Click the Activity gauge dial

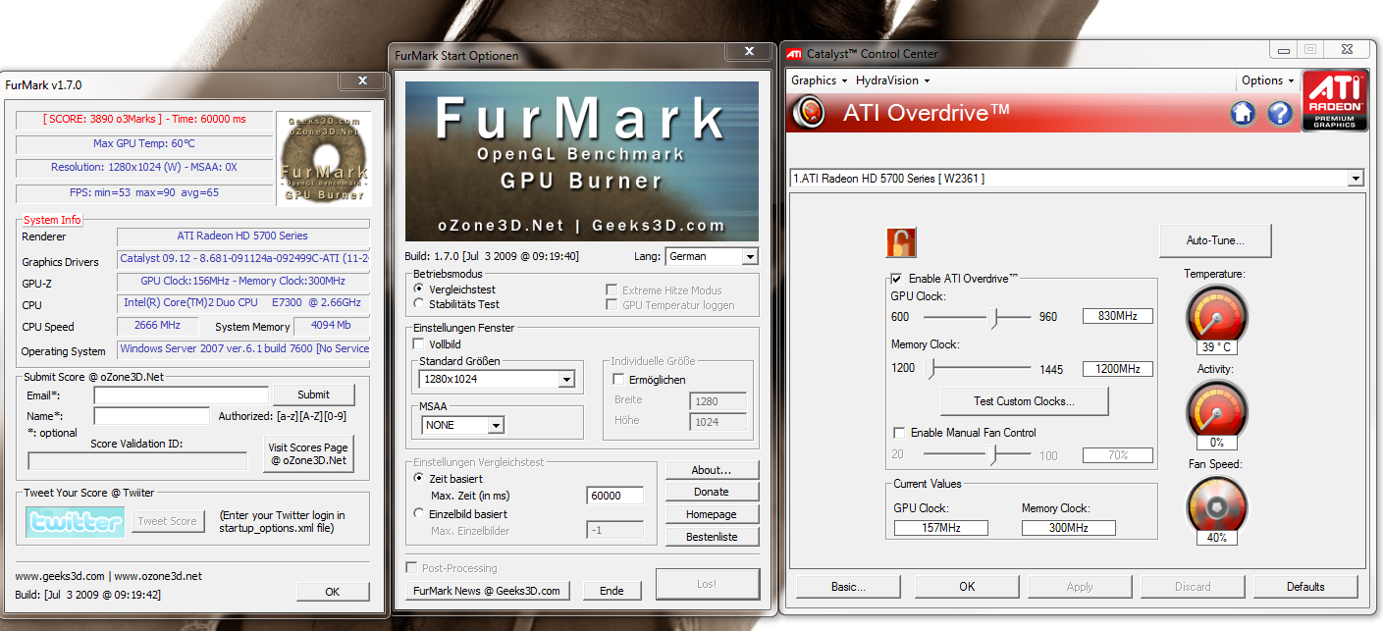click(1217, 410)
